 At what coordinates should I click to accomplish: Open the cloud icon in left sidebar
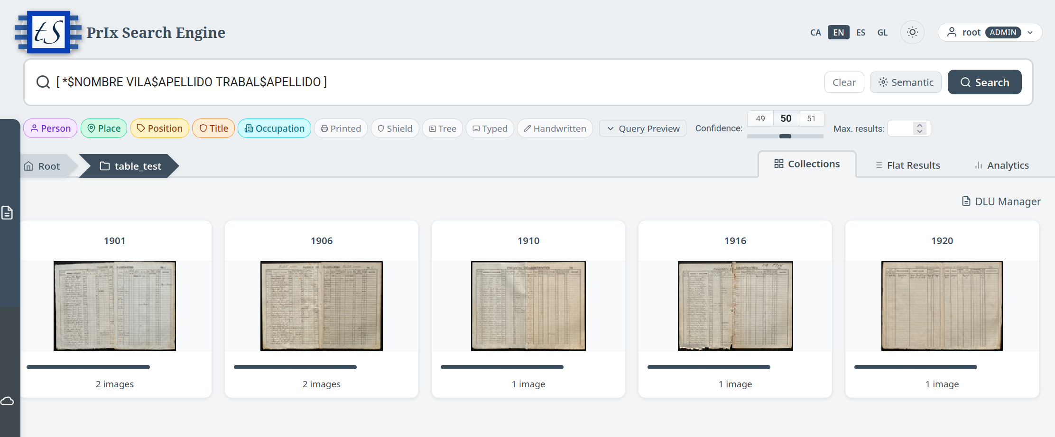tap(7, 401)
